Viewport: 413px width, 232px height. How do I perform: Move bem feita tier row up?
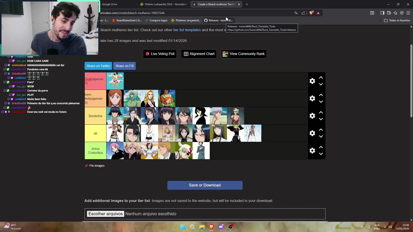(x=321, y=95)
